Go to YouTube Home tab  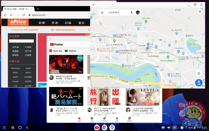pos(79,119)
